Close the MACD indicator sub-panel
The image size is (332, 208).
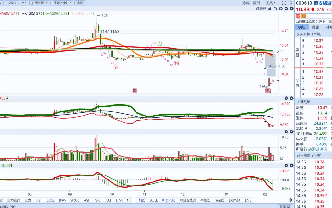286,166
